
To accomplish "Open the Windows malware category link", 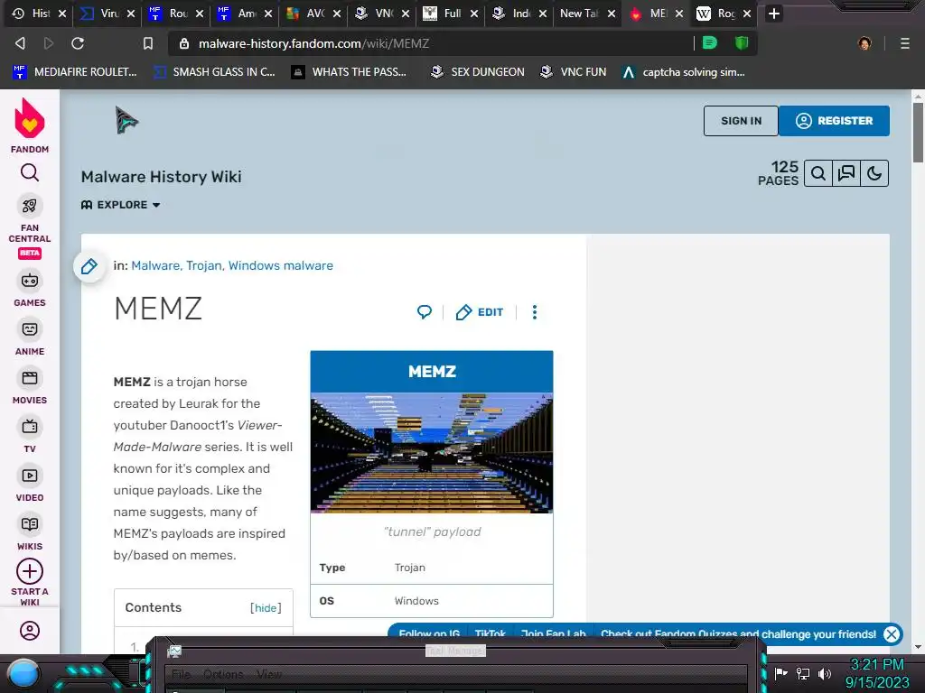I will (281, 266).
